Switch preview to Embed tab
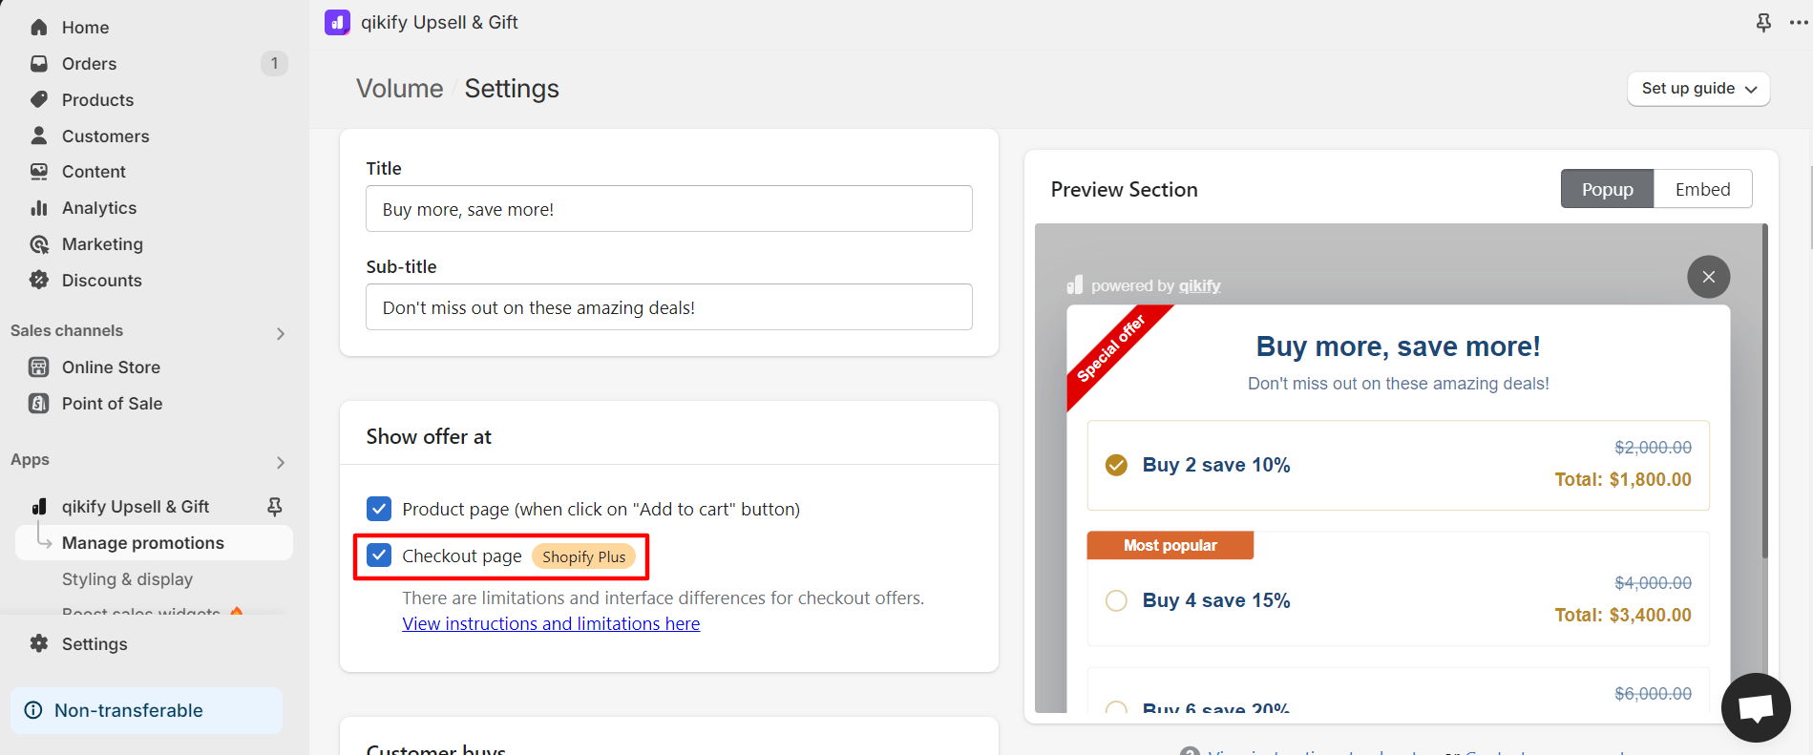 coord(1703,189)
